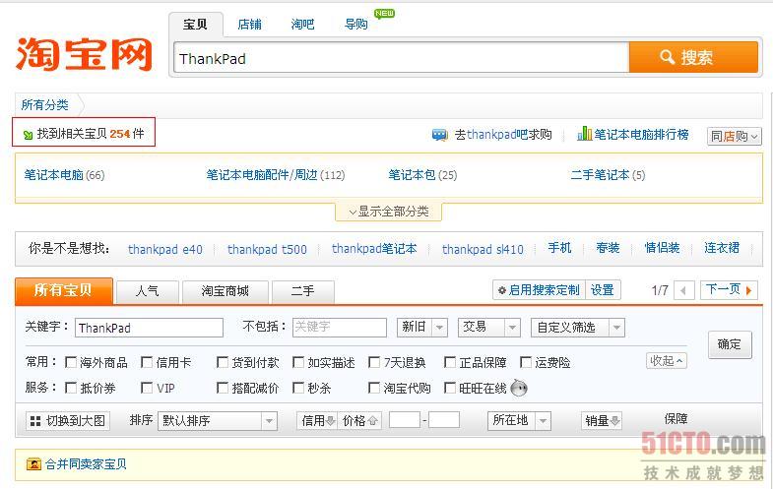Search suggestion thankpad笔记本
The width and height of the screenshot is (773, 489).
click(374, 249)
